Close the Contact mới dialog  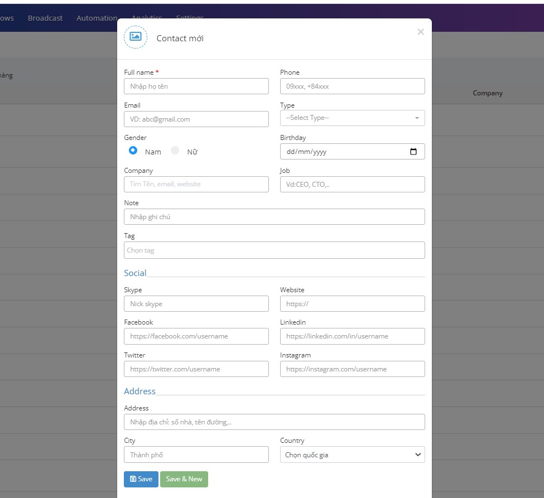point(421,32)
